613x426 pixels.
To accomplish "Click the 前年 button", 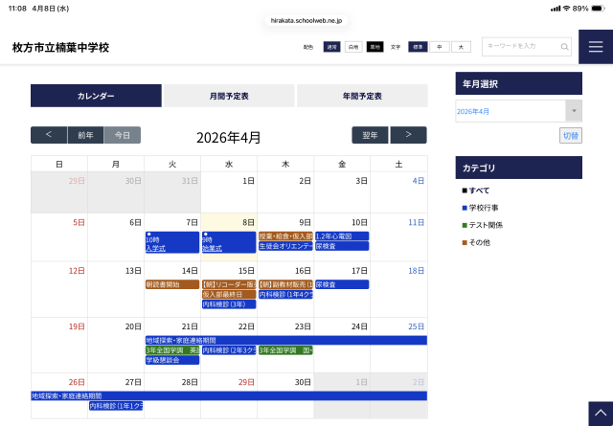I will point(85,135).
